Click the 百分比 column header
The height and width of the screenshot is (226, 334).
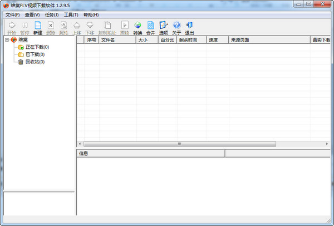(x=168, y=40)
